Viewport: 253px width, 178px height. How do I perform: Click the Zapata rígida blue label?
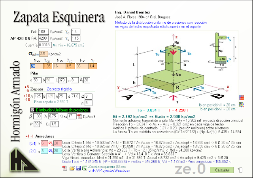[59, 89]
